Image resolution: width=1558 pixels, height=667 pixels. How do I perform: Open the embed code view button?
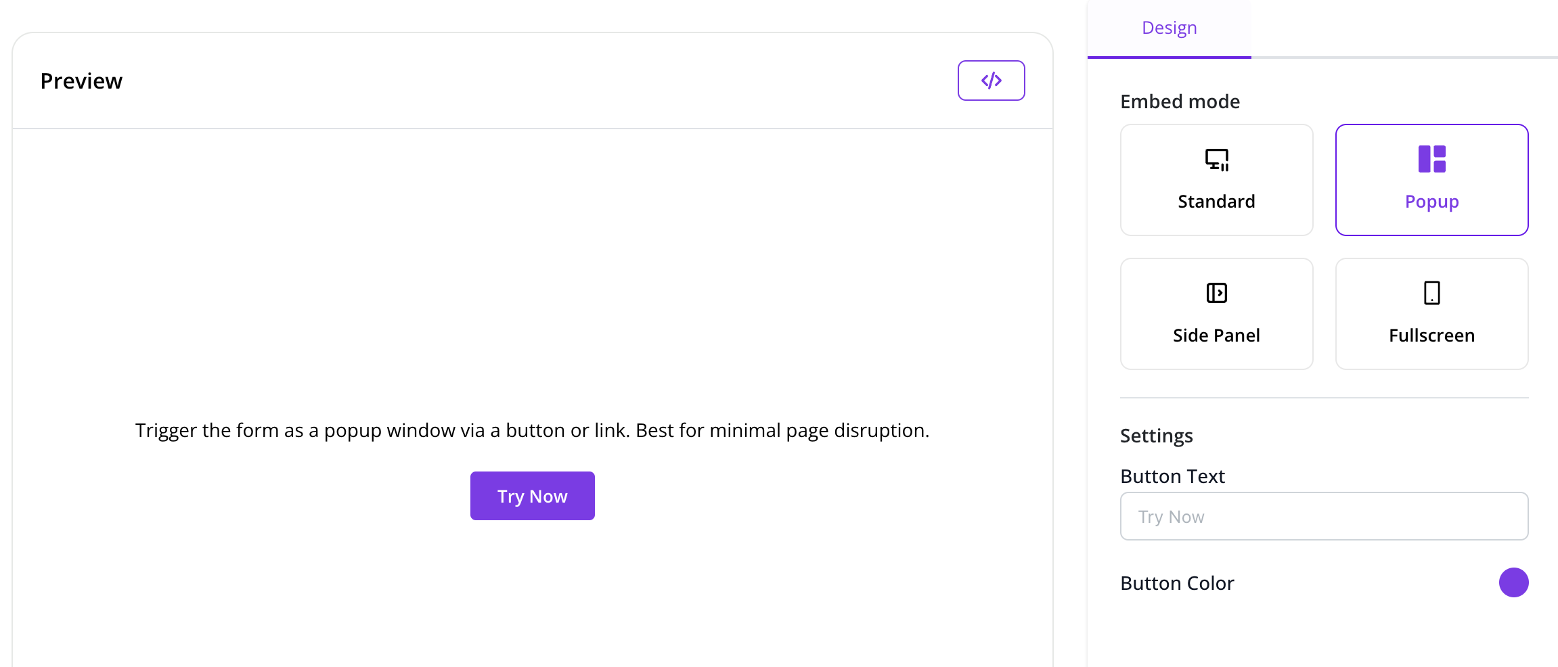click(x=991, y=80)
